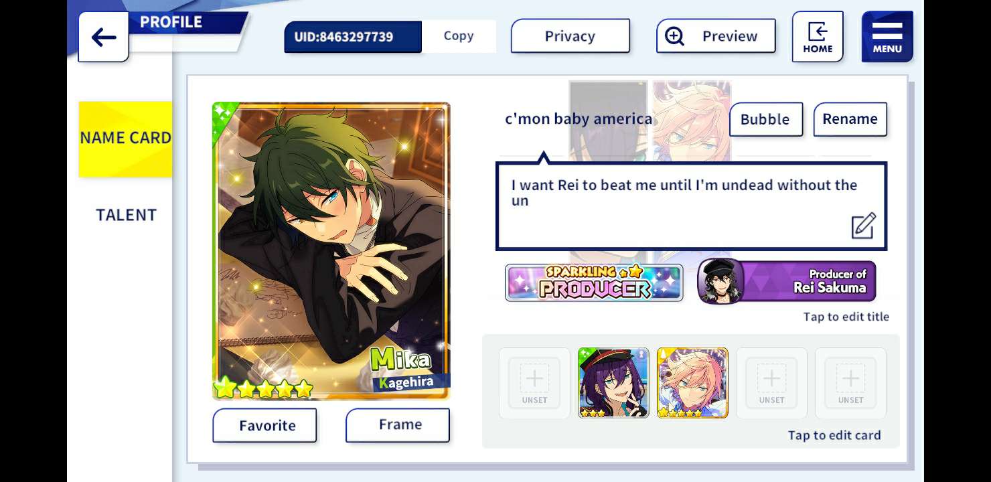Click the Rename button
This screenshot has height=482, width=991.
850,119
